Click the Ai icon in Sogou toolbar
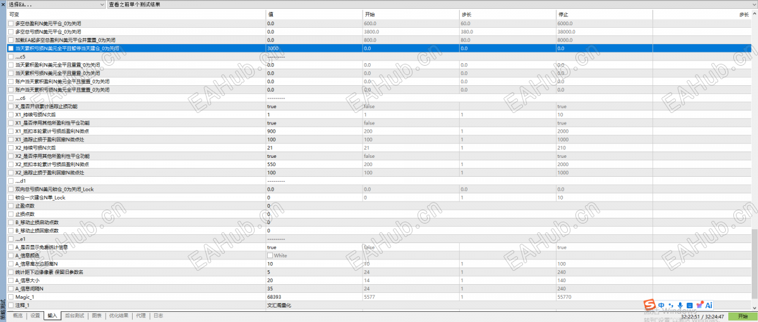Viewport: 758px width, 322px height. [x=709, y=305]
